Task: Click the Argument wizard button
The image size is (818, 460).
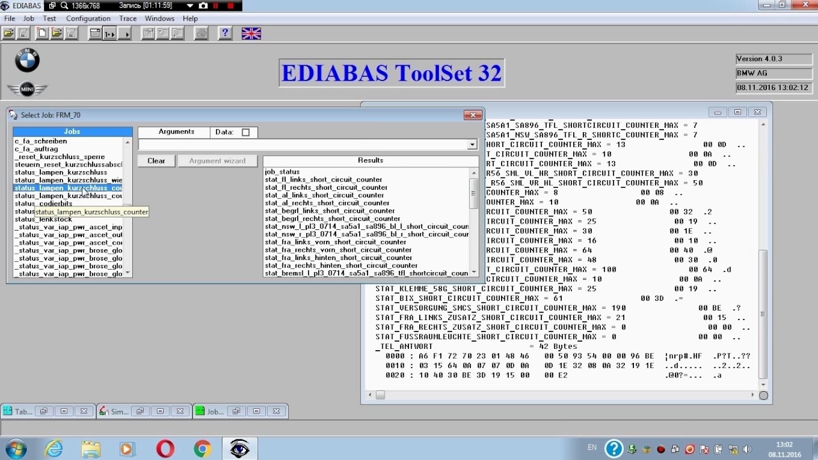Action: (x=217, y=161)
